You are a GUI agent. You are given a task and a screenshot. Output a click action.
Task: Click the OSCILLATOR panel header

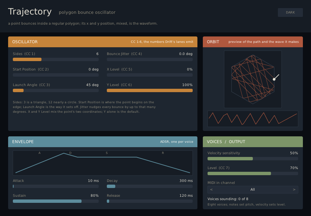[x=103, y=42]
